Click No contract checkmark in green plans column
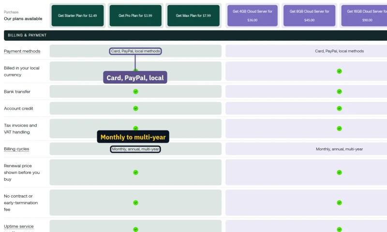The image size is (387, 232). pyautogui.click(x=135, y=203)
